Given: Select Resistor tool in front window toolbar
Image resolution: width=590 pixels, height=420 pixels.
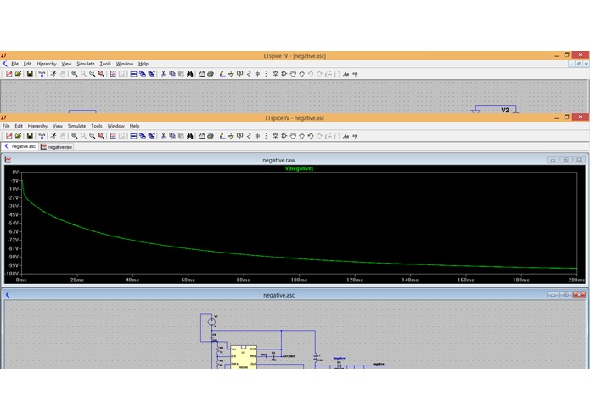Looking at the screenshot, I should pos(249,136).
